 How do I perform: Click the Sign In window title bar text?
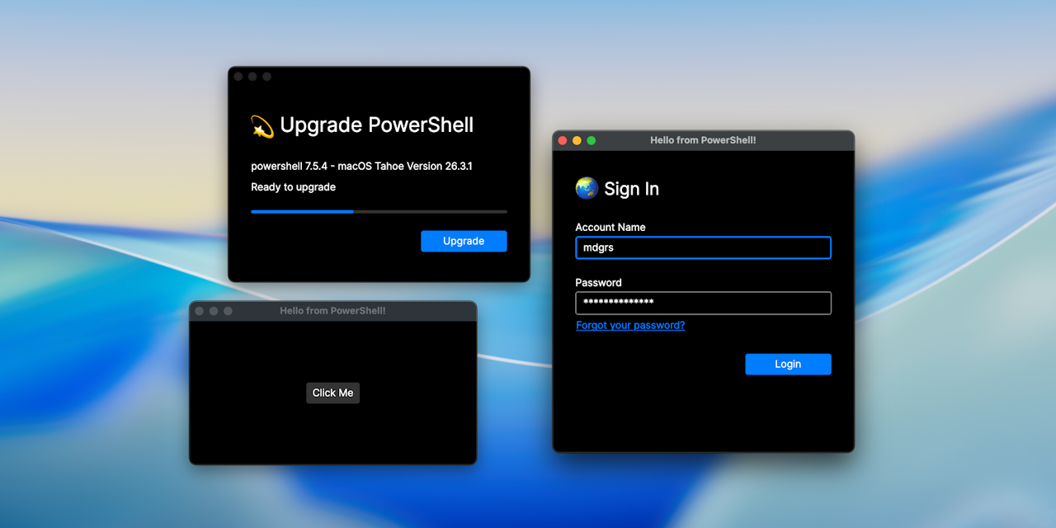[703, 140]
